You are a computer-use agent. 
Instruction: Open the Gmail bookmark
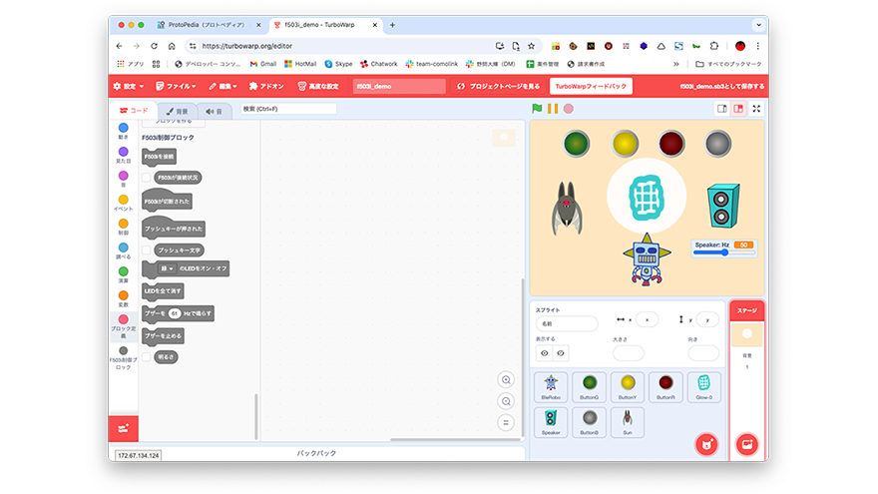tap(263, 64)
